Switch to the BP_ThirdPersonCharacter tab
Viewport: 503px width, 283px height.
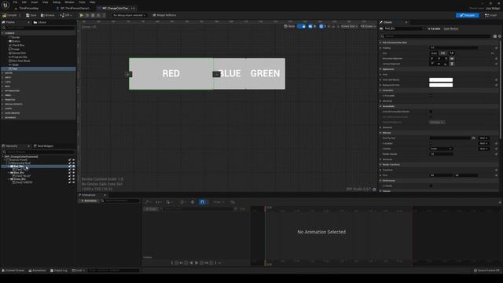click(x=75, y=8)
